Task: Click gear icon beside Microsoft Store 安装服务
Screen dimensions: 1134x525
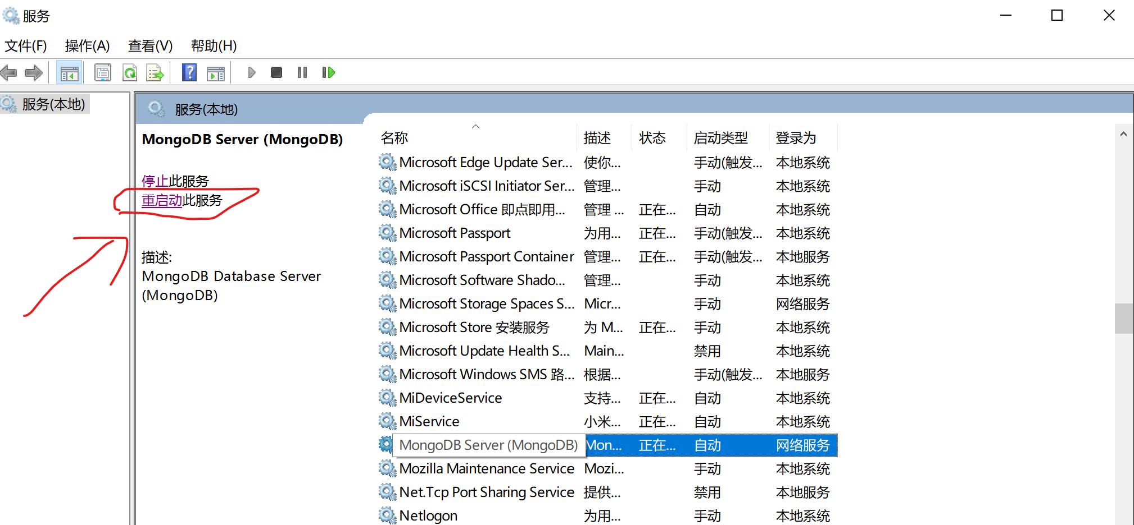Action: point(387,327)
